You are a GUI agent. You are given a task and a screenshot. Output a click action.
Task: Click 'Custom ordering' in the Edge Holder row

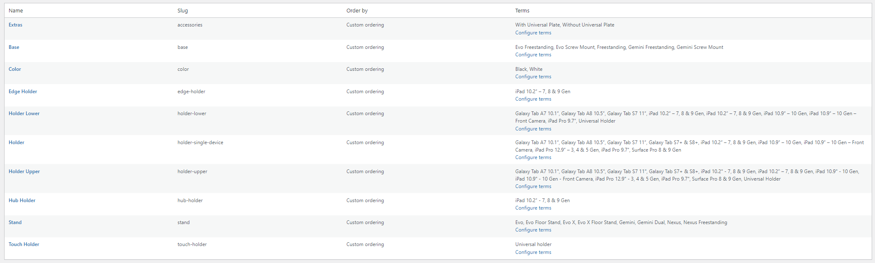365,92
